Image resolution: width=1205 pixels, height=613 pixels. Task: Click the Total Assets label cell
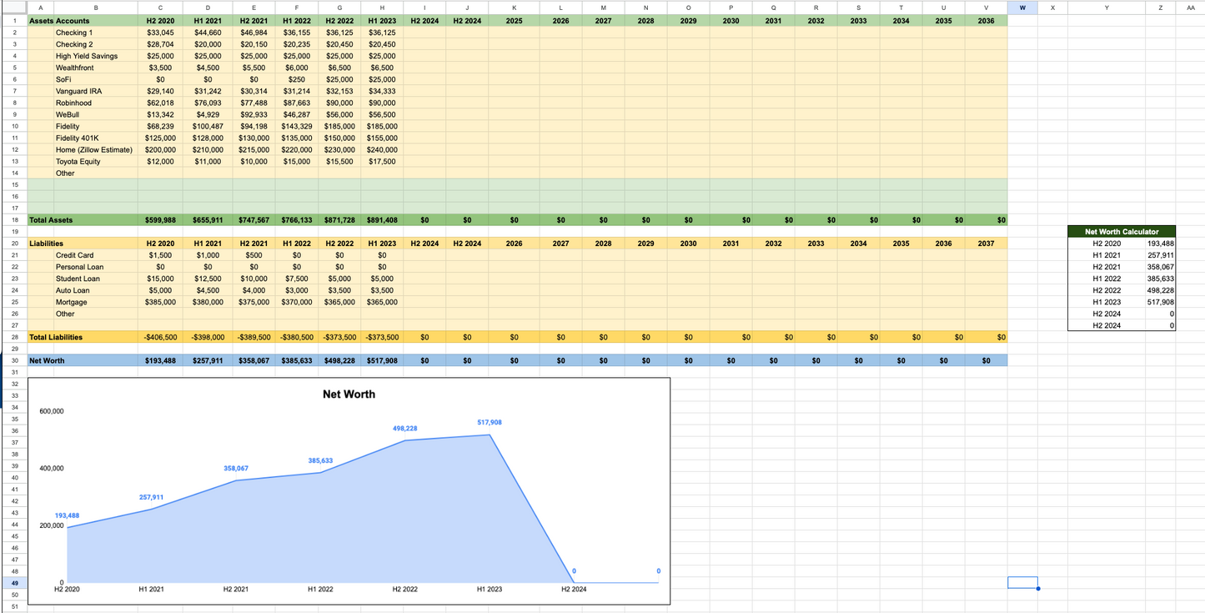point(51,220)
